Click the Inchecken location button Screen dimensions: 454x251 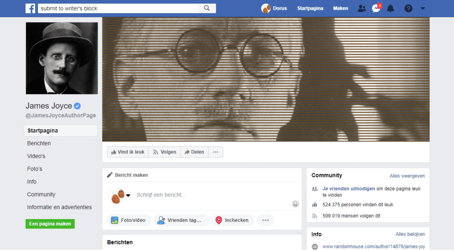tap(232, 220)
